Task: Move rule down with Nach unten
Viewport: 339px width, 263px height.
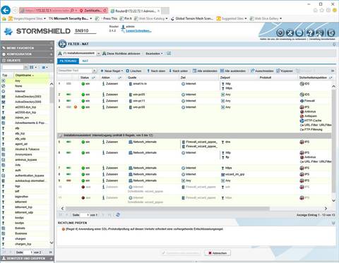Action: [179, 71]
